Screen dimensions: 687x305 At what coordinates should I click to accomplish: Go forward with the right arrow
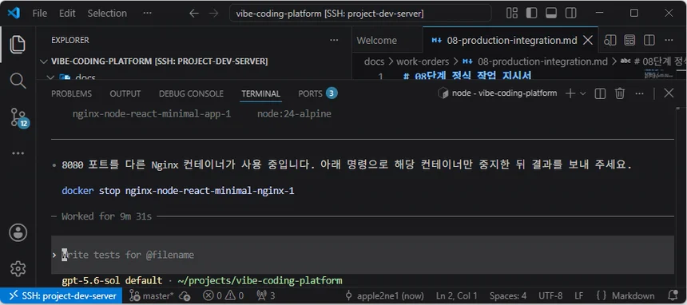(214, 13)
